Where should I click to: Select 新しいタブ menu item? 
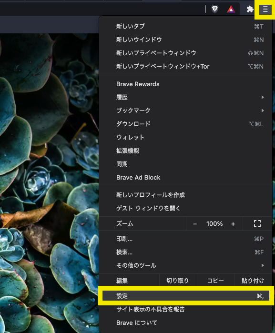tap(185, 26)
